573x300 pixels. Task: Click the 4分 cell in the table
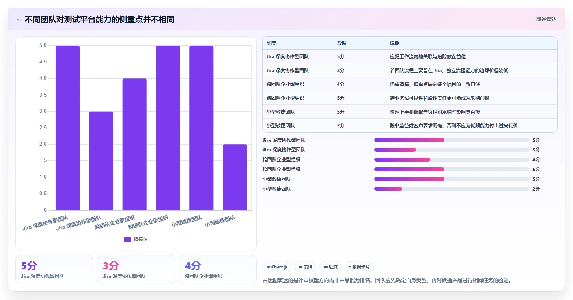(341, 84)
